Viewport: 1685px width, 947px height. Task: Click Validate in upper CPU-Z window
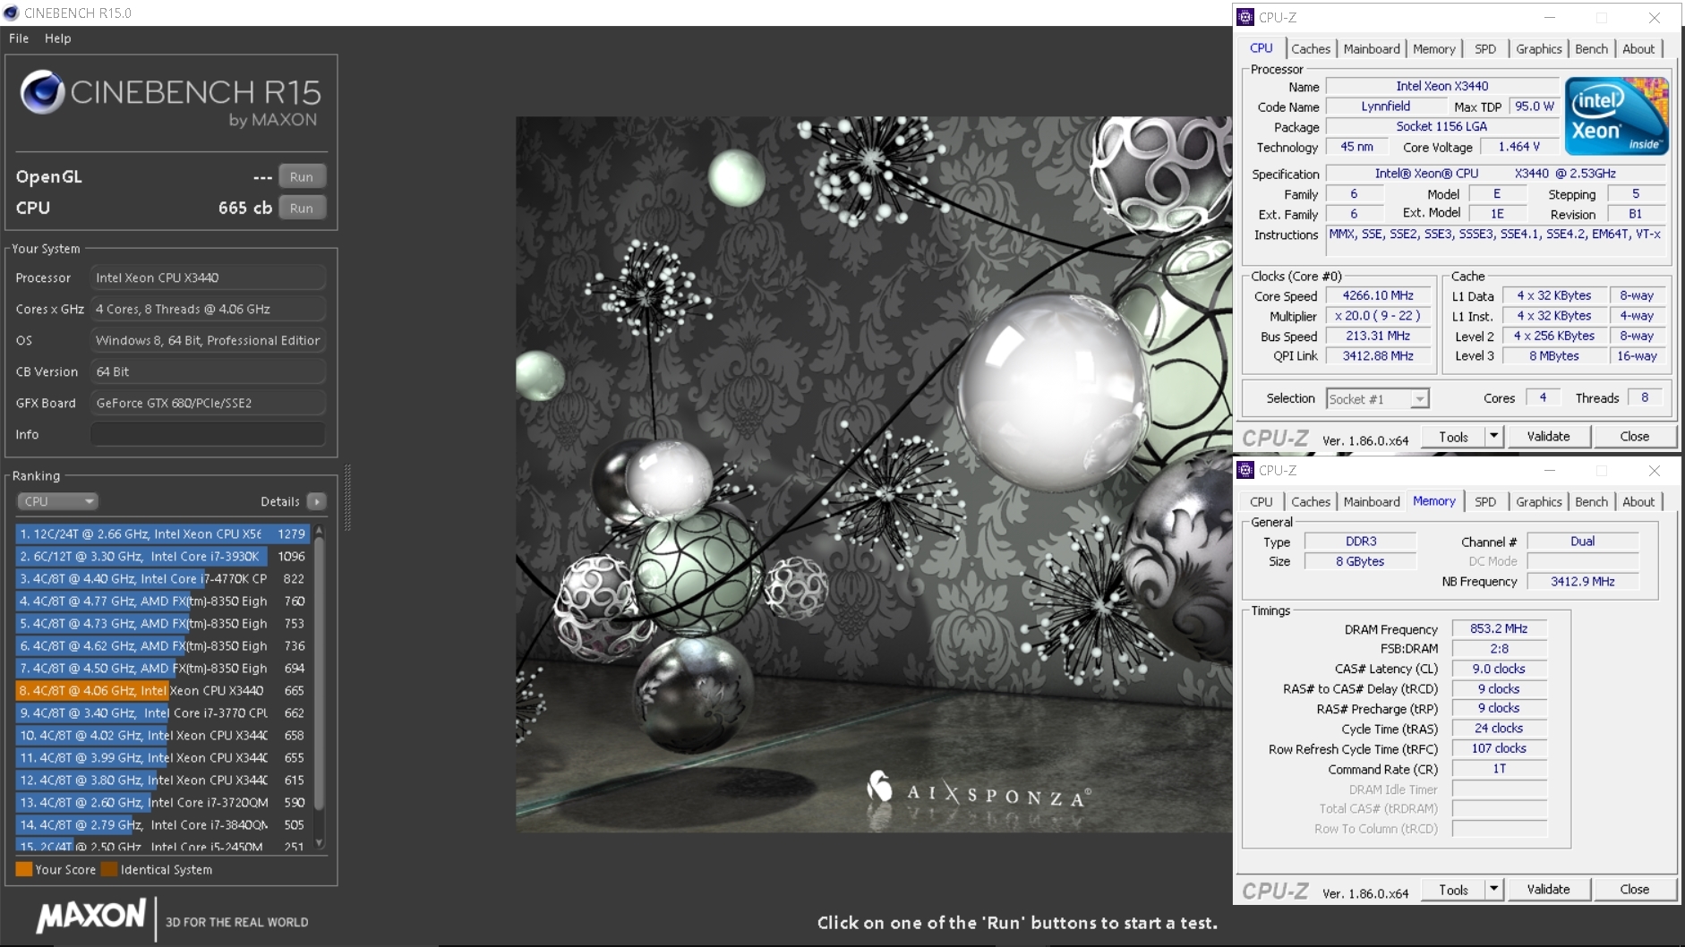point(1548,436)
